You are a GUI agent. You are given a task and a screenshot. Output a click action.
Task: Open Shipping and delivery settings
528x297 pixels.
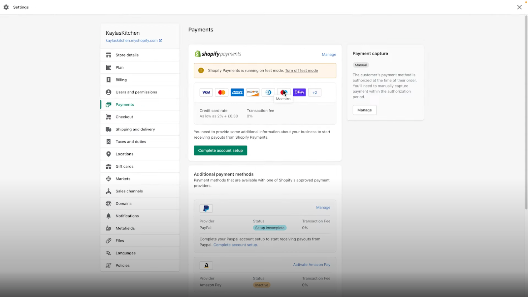[140, 129]
